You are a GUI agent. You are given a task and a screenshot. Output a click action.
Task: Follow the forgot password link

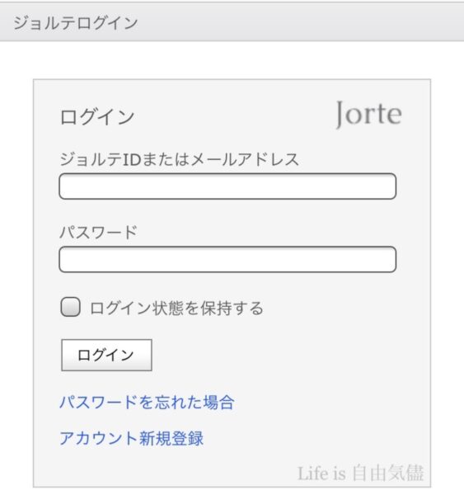click(147, 403)
